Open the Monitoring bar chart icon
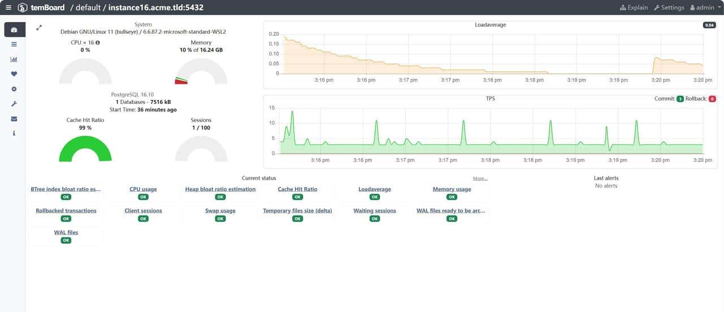Image resolution: width=724 pixels, height=312 pixels. (x=14, y=59)
